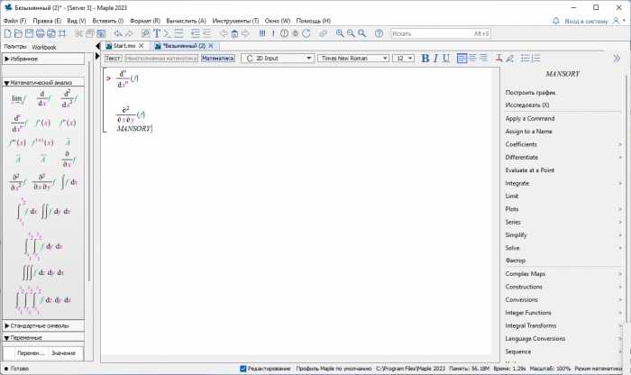Open font size 12 dropdown
The image size is (631, 375).
[x=403, y=59]
